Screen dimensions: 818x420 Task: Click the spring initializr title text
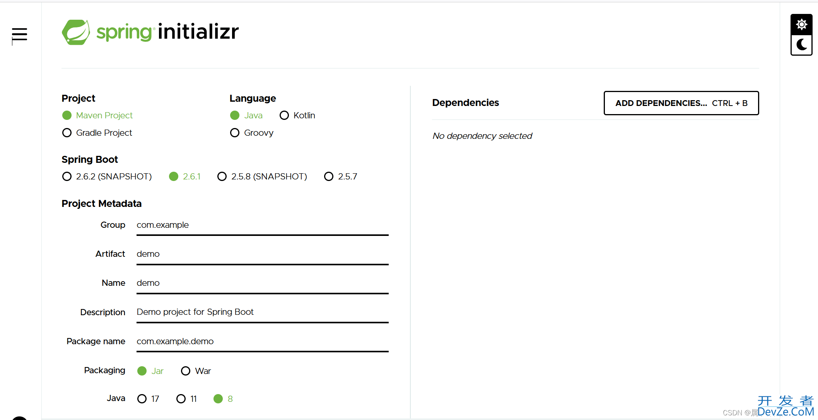coord(167,32)
